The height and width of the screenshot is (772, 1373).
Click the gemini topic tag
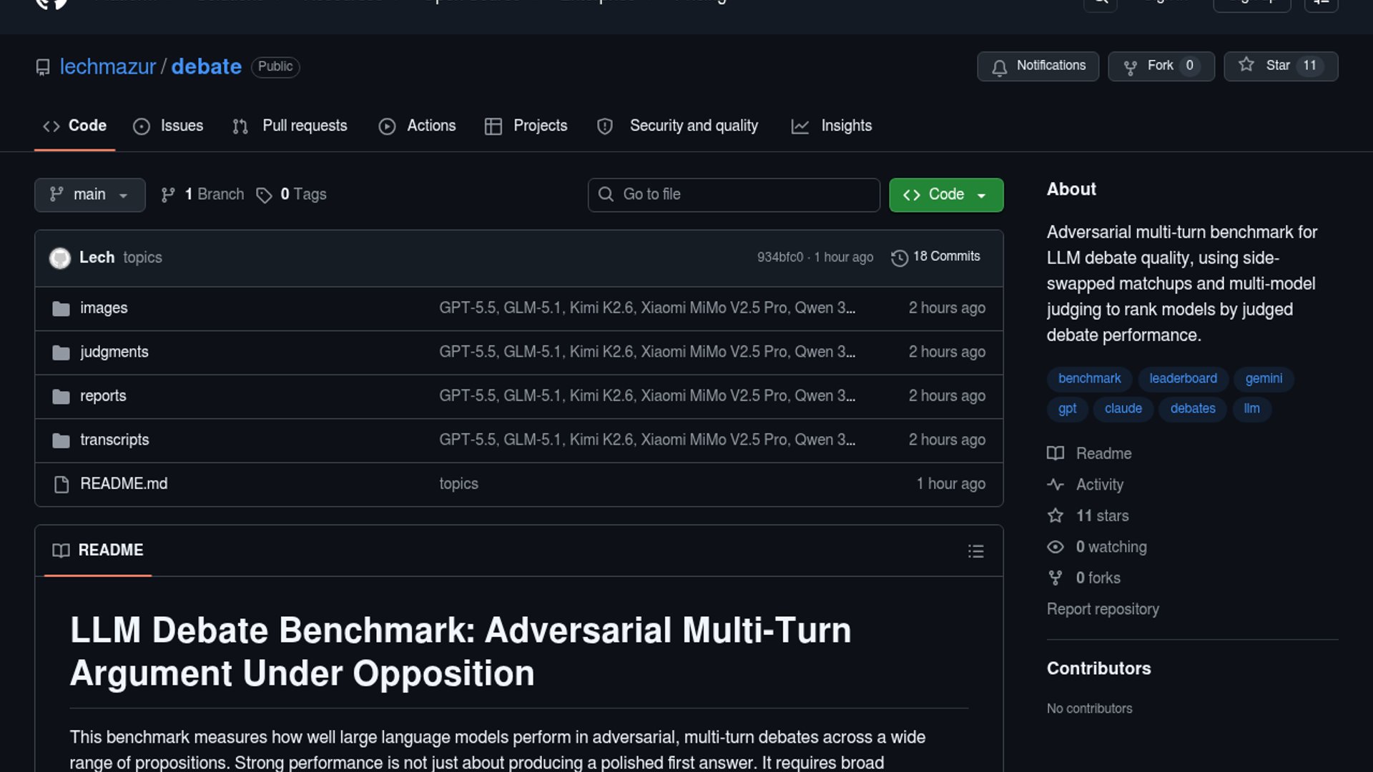[x=1264, y=379]
